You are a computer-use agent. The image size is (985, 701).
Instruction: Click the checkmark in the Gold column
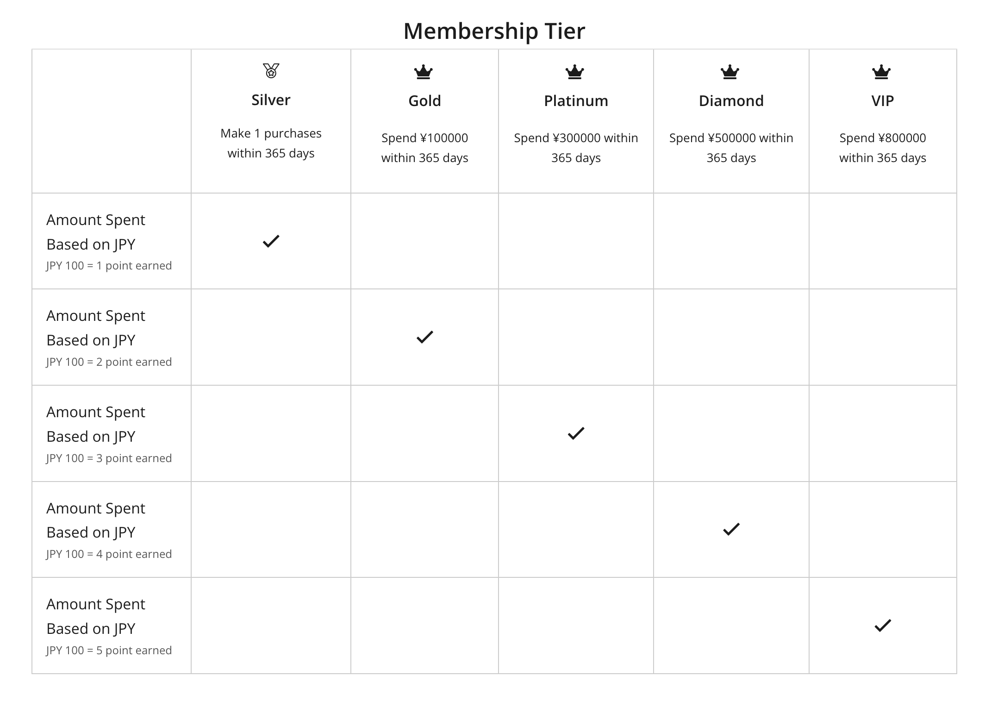[424, 337]
